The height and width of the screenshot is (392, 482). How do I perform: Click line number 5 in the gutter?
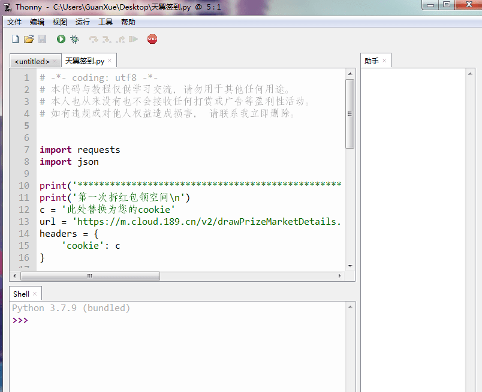27,126
